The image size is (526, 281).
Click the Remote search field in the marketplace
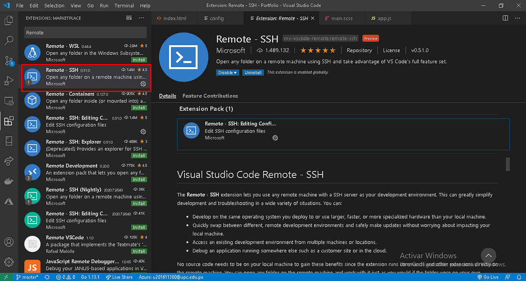85,32
